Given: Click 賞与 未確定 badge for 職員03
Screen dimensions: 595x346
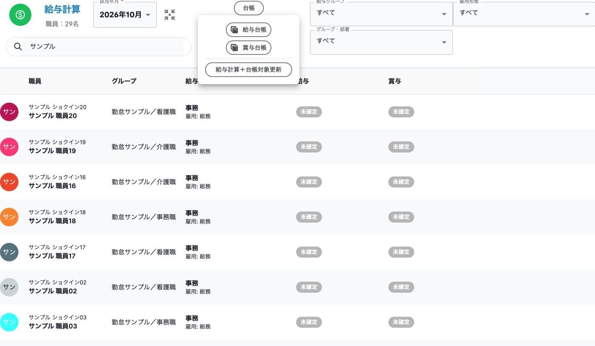Looking at the screenshot, I should click(401, 322).
